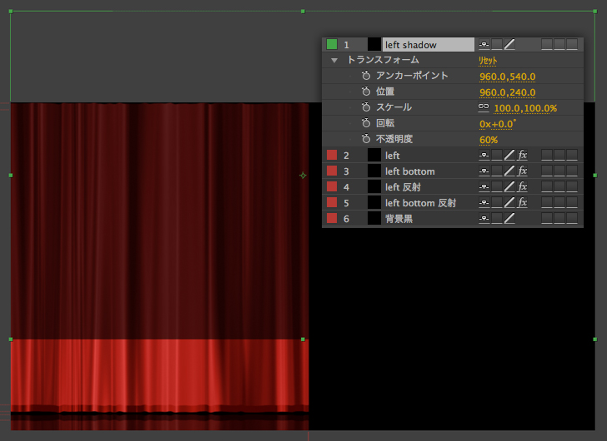Select the 背景黒 layer name
The image size is (607, 441).
point(399,219)
